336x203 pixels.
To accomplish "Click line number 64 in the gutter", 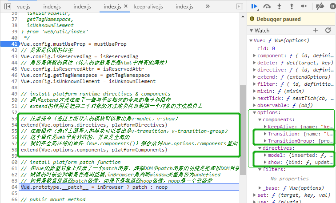I will click(x=14, y=187).
